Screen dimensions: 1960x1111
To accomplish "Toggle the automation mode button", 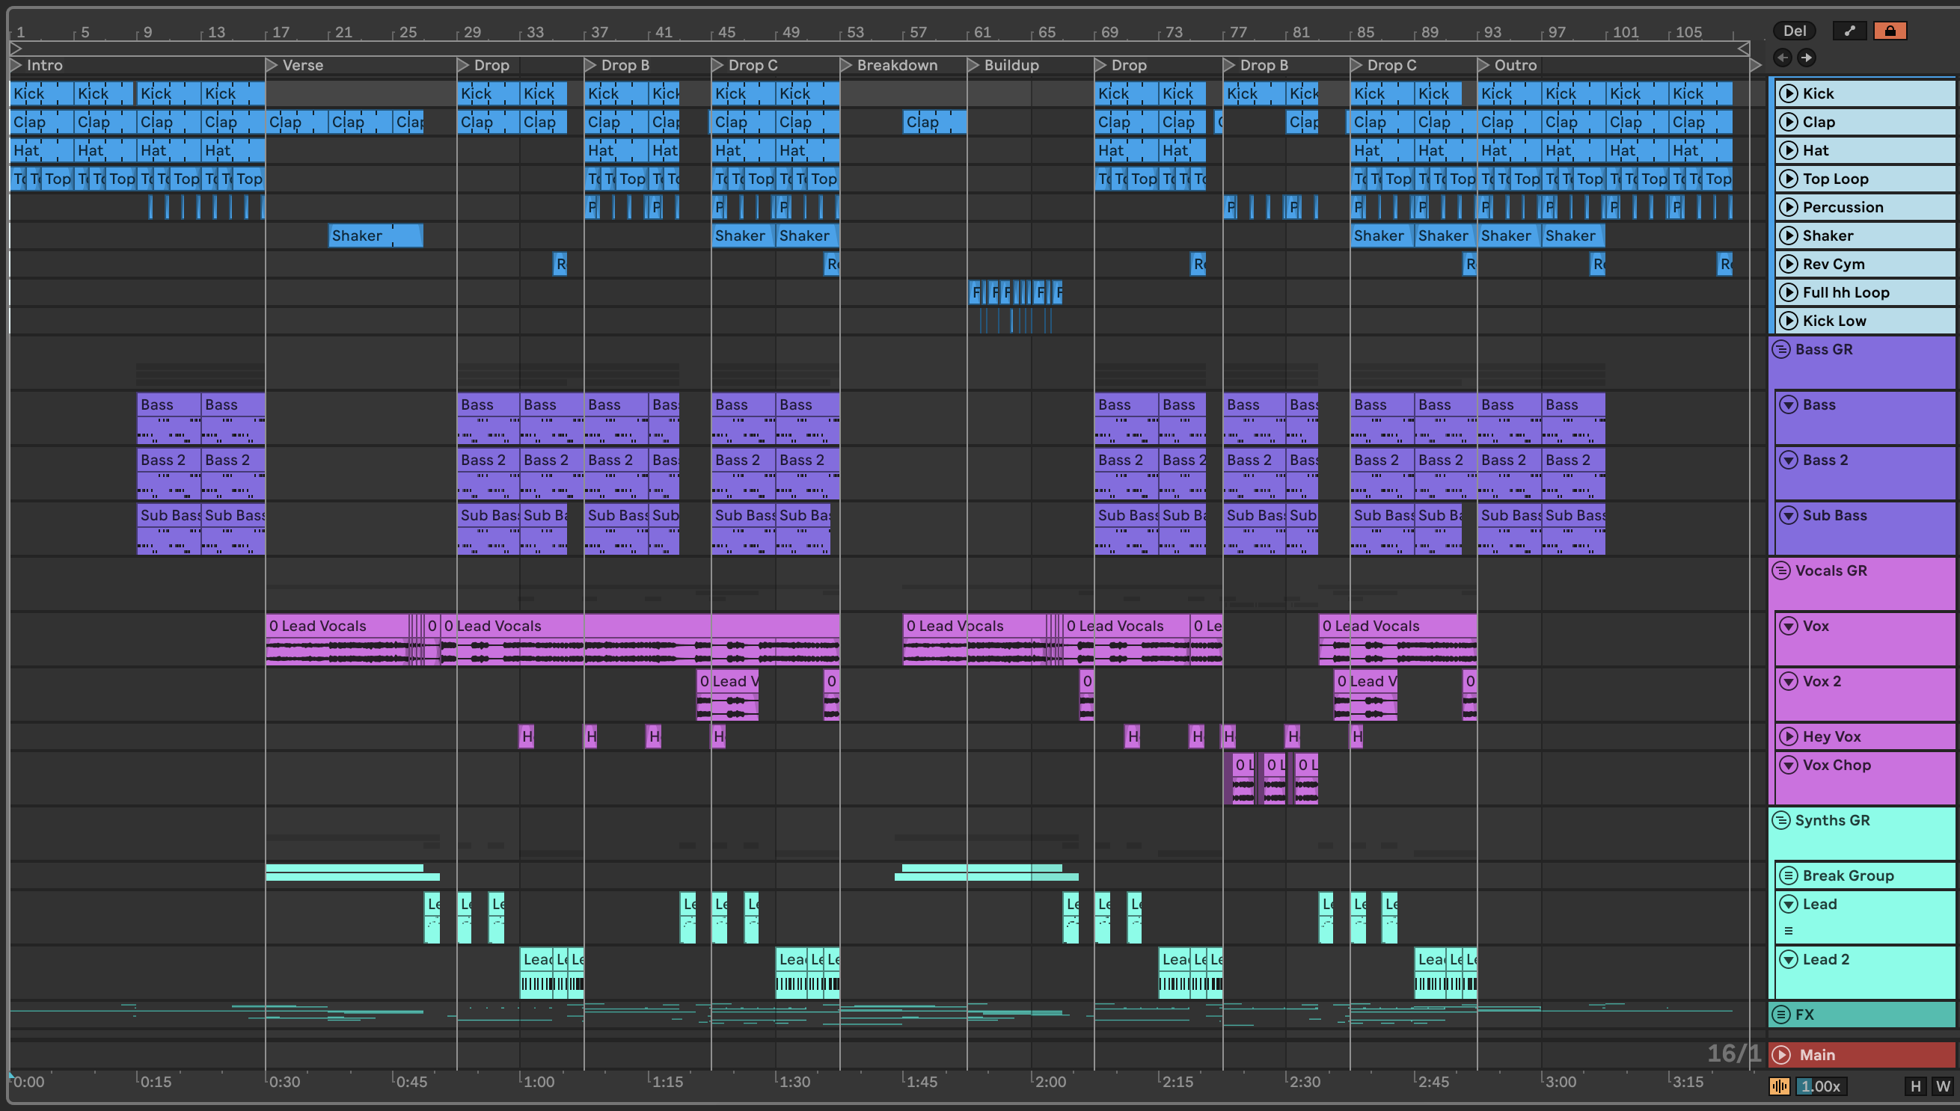I will coord(1849,31).
